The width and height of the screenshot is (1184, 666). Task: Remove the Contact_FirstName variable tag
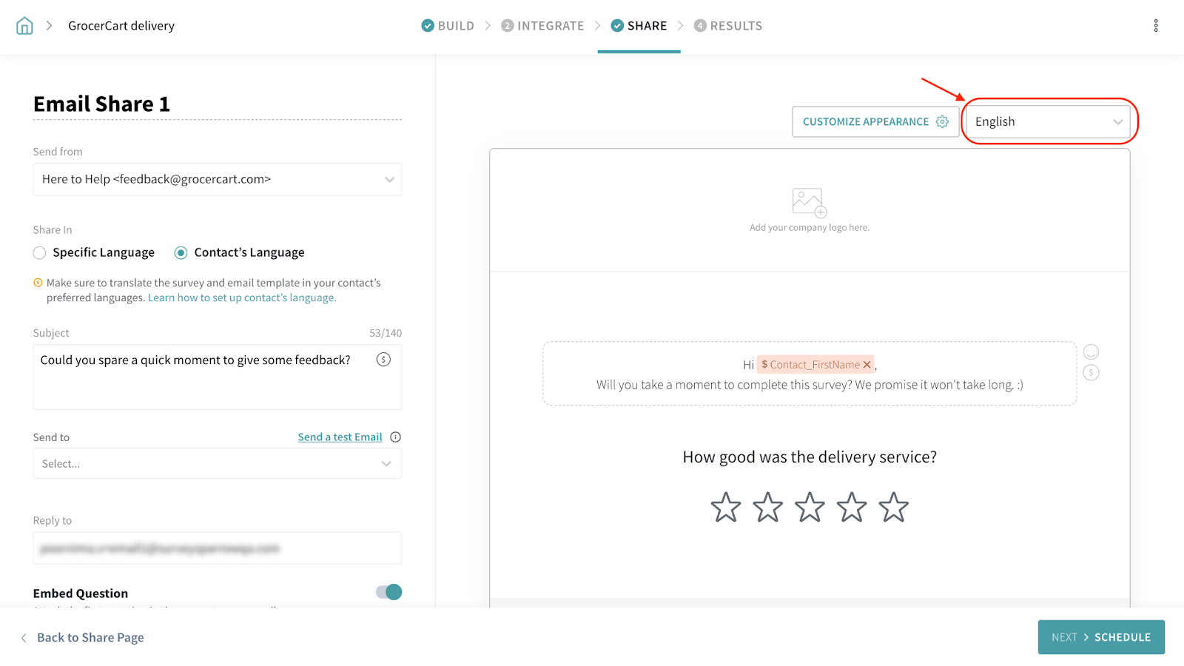[867, 365]
